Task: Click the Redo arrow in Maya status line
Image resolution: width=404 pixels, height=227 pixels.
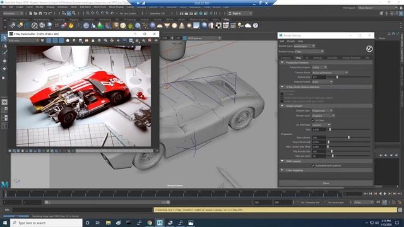Action: [x=50, y=13]
